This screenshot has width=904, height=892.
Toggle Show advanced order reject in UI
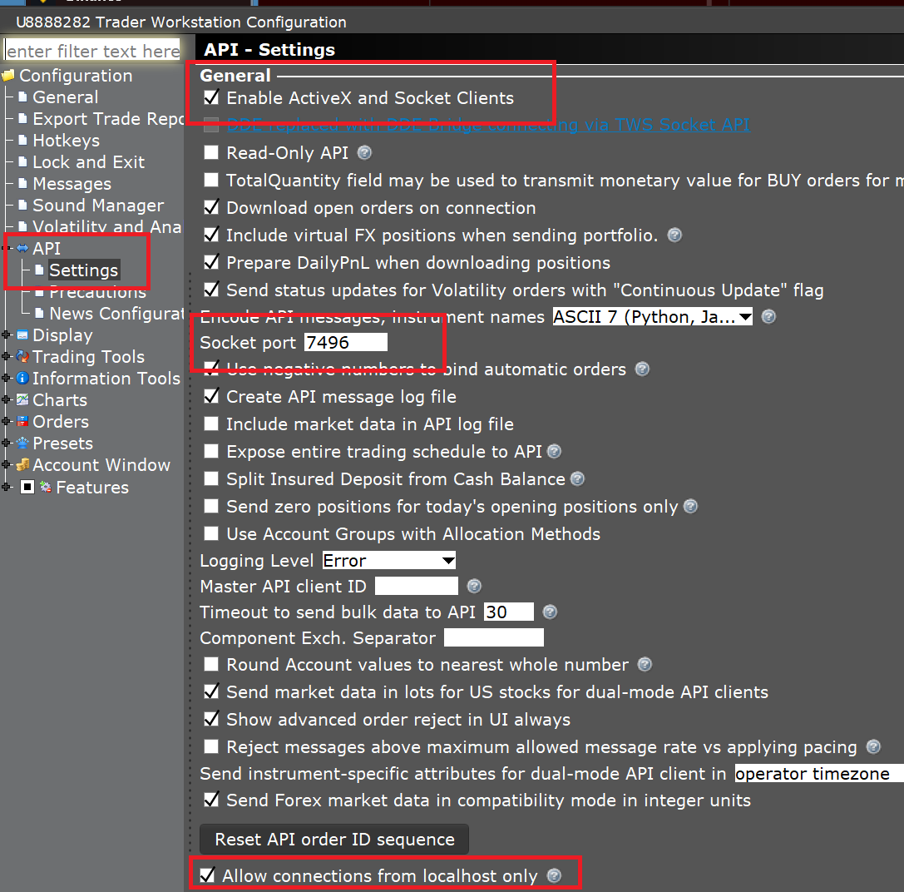pos(211,720)
